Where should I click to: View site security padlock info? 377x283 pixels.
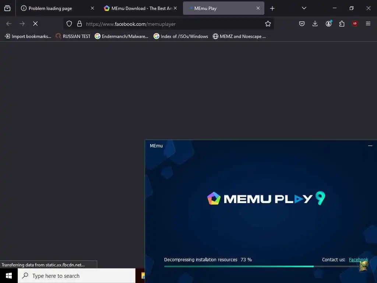coord(80,24)
